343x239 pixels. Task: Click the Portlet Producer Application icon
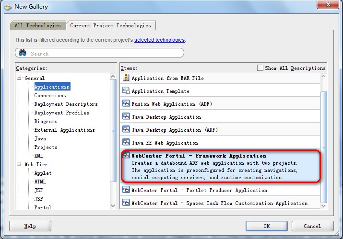click(126, 189)
